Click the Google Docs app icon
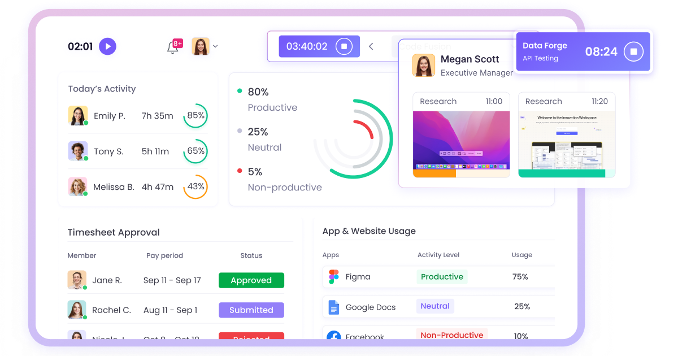This screenshot has width=678, height=356. click(334, 307)
